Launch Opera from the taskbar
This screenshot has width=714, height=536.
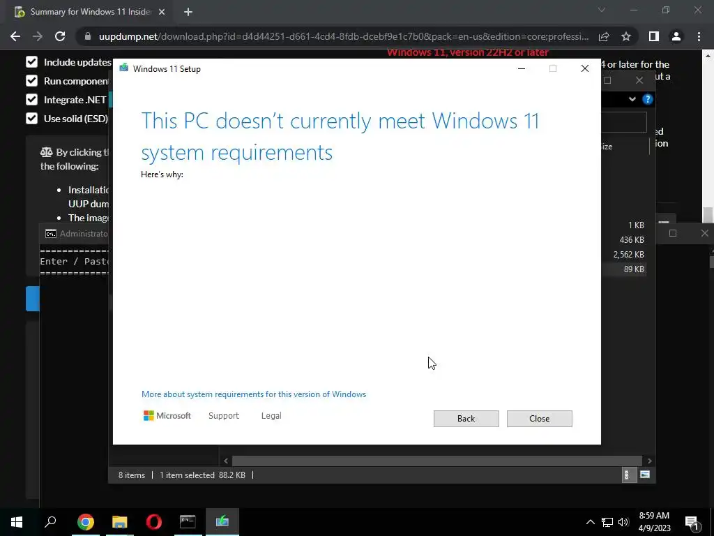tap(154, 522)
